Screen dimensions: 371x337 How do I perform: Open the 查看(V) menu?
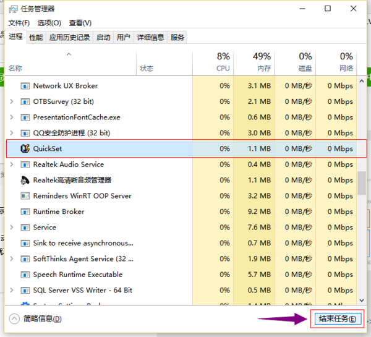80,23
